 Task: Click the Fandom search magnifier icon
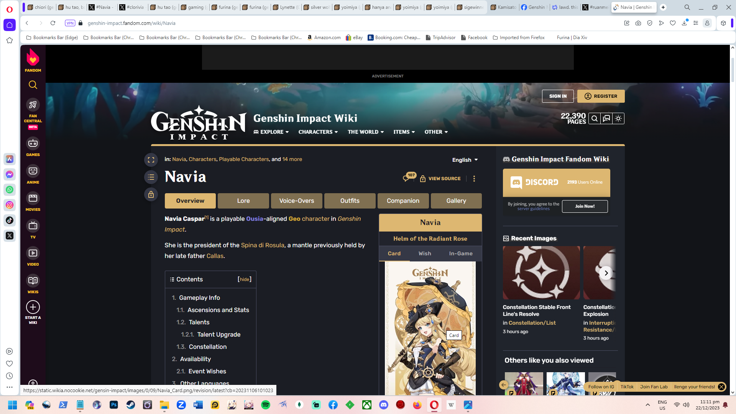coord(33,85)
